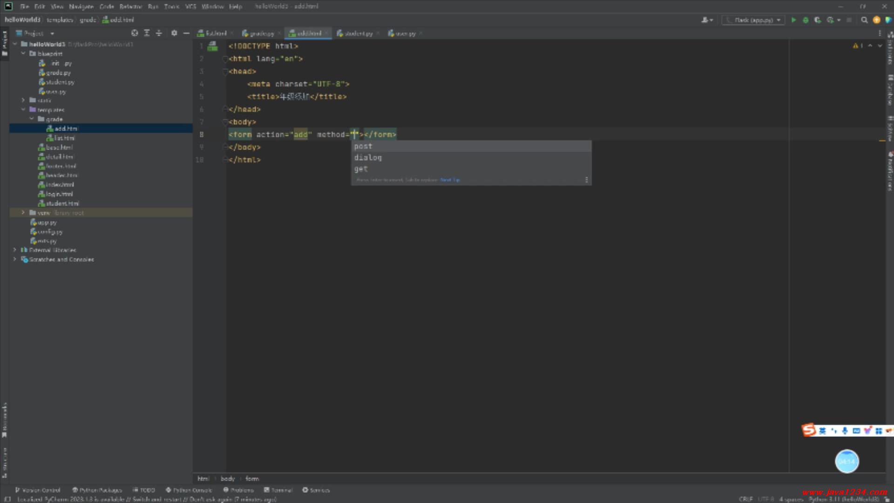Run with coverage icon in toolbar
Viewport: 894px width, 503px height.
pos(818,20)
